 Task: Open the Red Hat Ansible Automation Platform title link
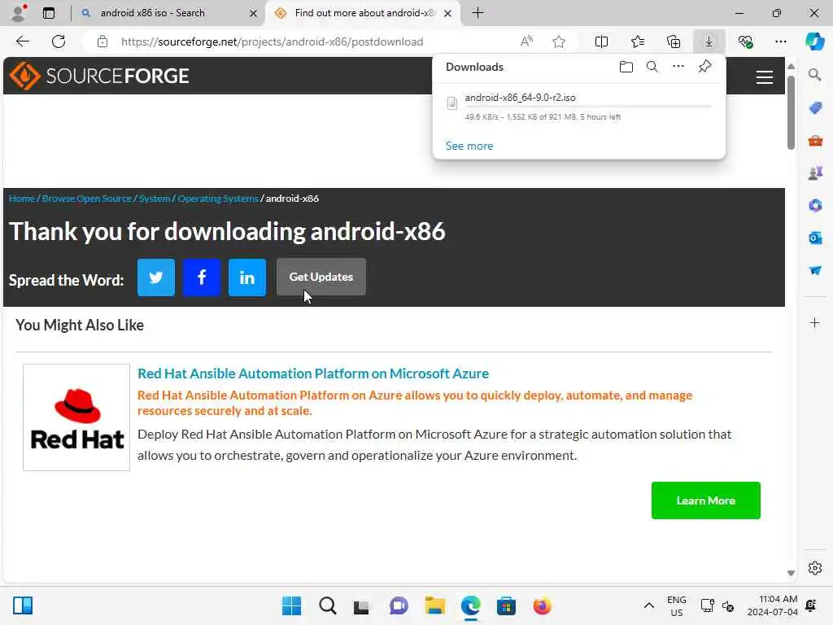click(x=313, y=374)
